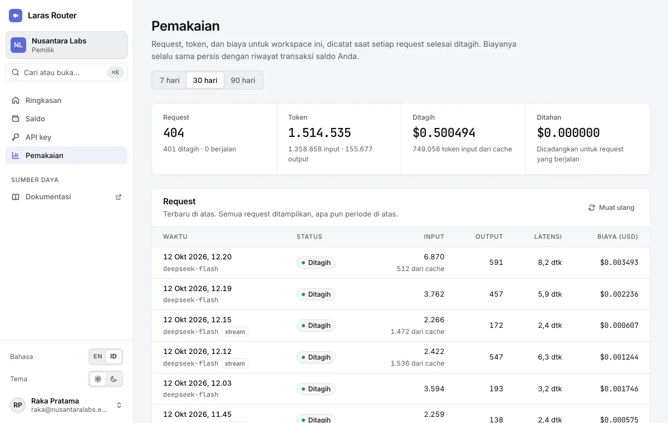Click the API key icon
Image resolution: width=668 pixels, height=423 pixels.
[x=16, y=137]
